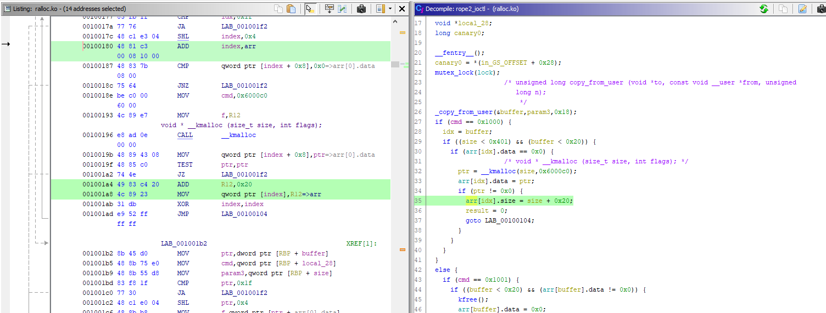826x313 pixels.
Task: Click the __kmalloc function signature comment in listing
Action: [x=242, y=125]
